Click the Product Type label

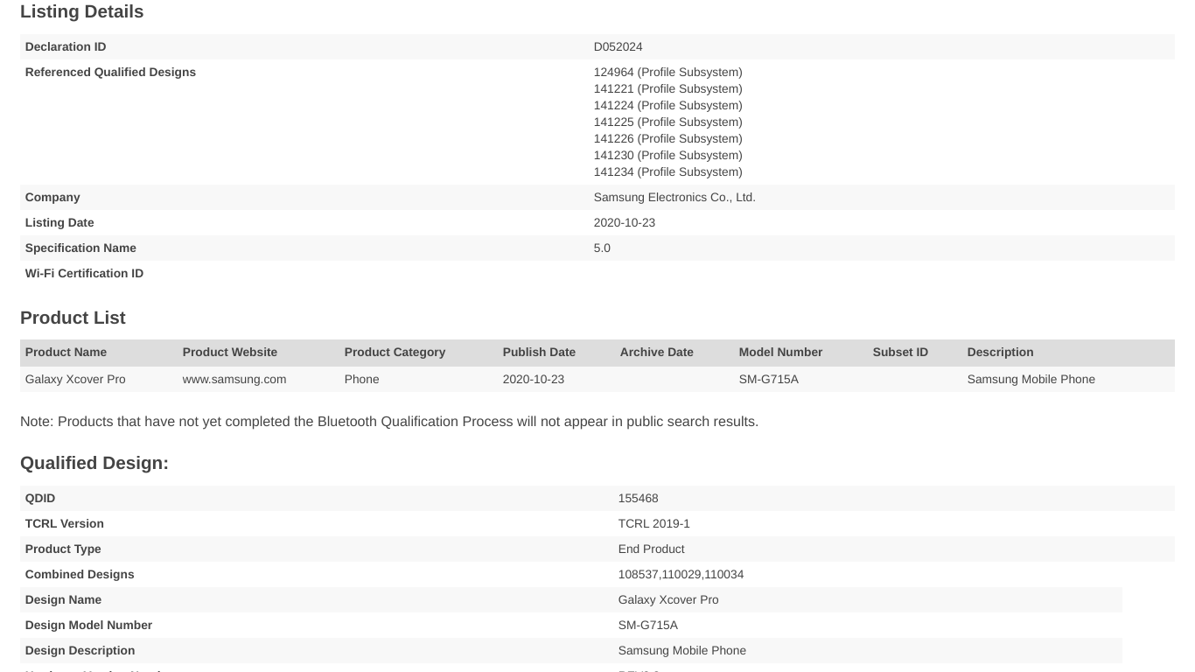click(63, 549)
